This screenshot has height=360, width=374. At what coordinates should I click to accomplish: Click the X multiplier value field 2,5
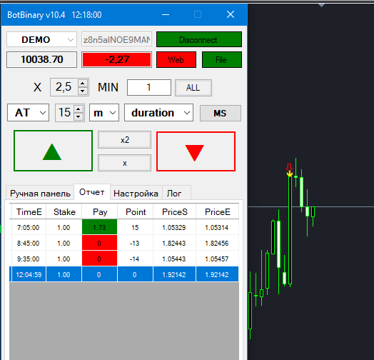(x=64, y=87)
